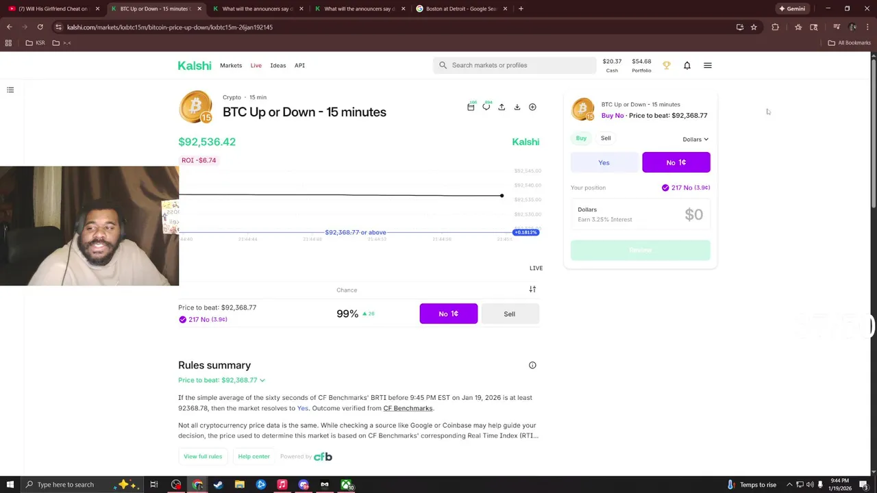Click the Crypto category breadcrumb

click(x=232, y=97)
